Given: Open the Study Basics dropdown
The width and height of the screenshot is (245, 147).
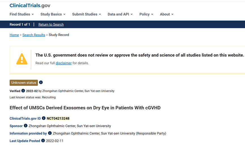Looking at the screenshot, I should 53,14.
